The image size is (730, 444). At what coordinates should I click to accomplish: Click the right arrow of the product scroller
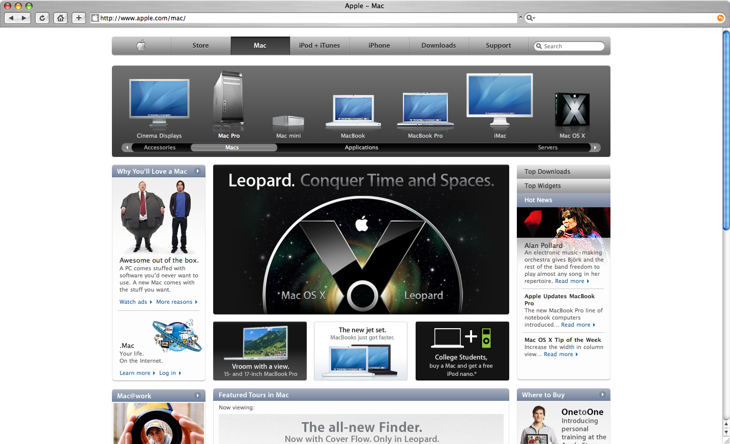tap(595, 147)
